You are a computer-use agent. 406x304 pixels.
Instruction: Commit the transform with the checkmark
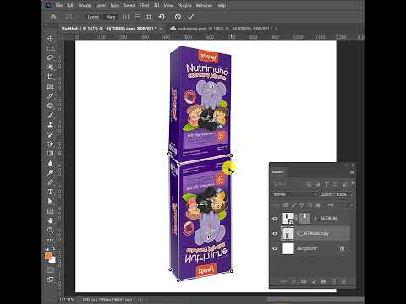pos(191,17)
